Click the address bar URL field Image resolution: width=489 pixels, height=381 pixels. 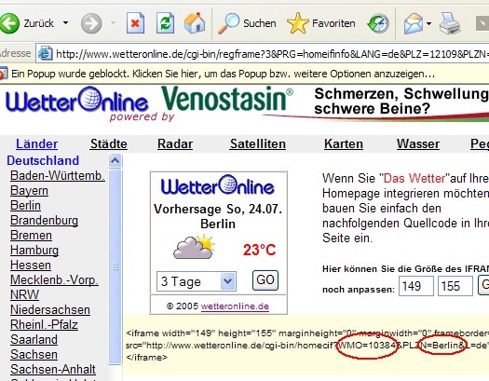click(x=263, y=54)
